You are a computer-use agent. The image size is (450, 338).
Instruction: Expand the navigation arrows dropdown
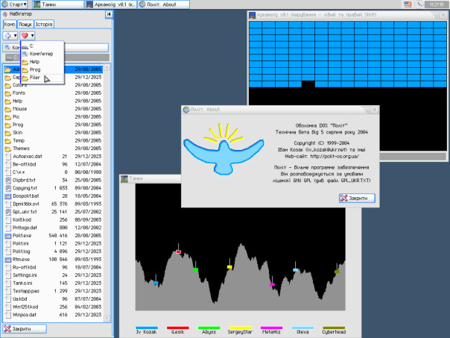tap(10, 35)
